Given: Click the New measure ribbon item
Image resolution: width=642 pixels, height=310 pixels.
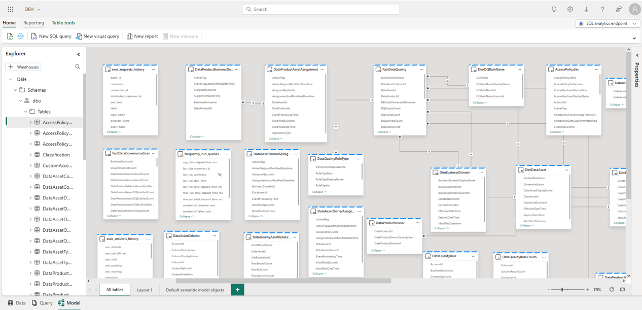Looking at the screenshot, I should [x=181, y=36].
